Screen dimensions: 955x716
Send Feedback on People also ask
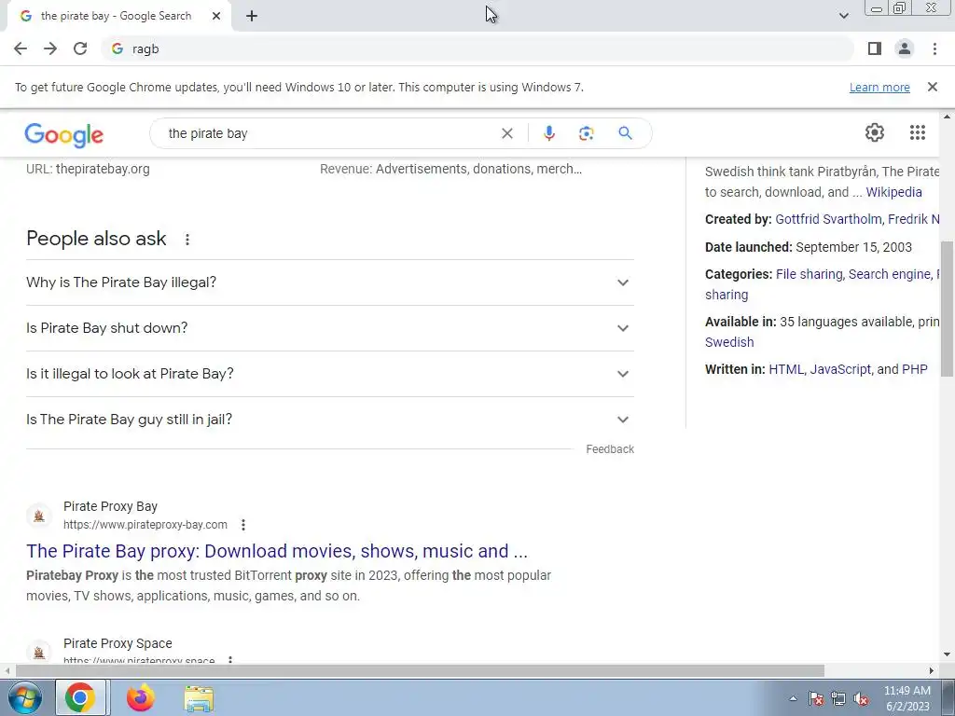[x=610, y=449]
